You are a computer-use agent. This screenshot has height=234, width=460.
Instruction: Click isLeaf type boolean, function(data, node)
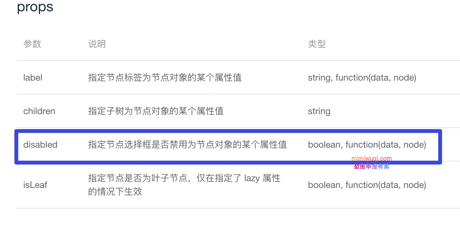(x=367, y=185)
